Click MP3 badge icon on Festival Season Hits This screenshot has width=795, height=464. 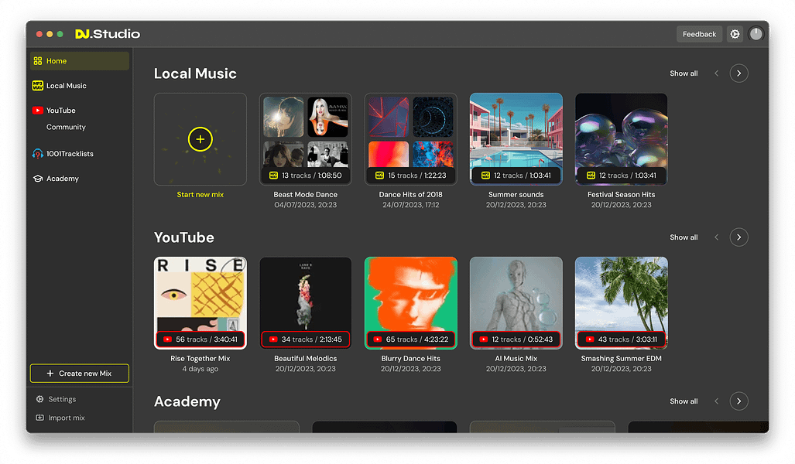click(x=591, y=176)
